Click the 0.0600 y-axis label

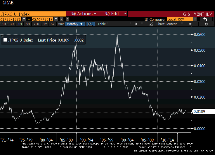(200, 35)
